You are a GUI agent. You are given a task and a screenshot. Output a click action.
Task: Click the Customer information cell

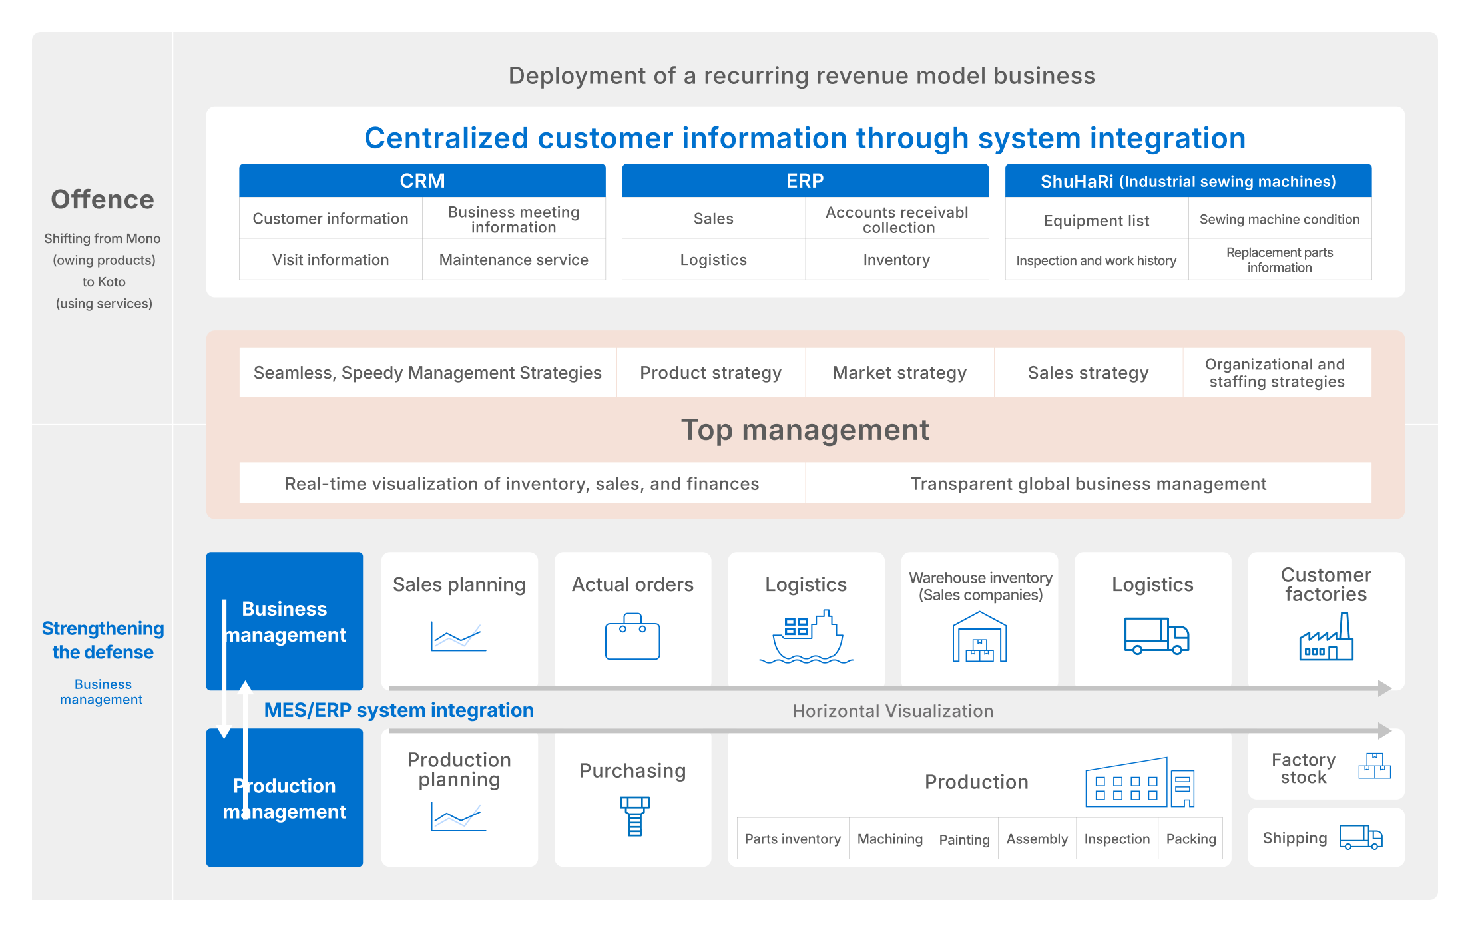coord(330,218)
